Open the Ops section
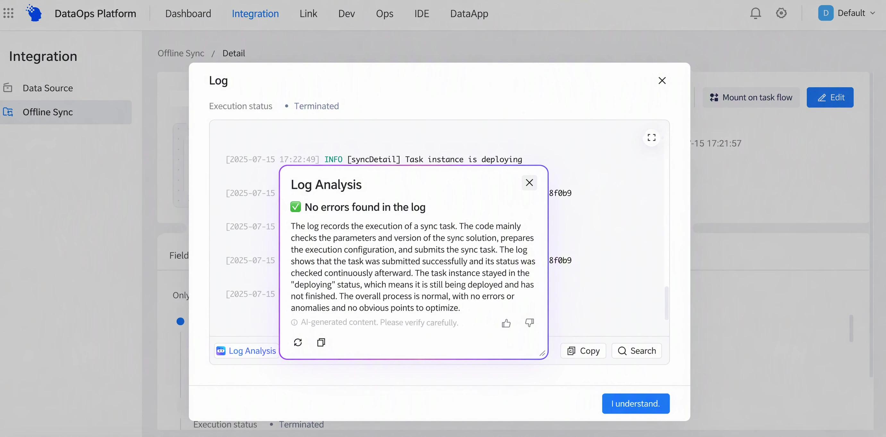Screen dimensions: 886x437 [x=385, y=13]
